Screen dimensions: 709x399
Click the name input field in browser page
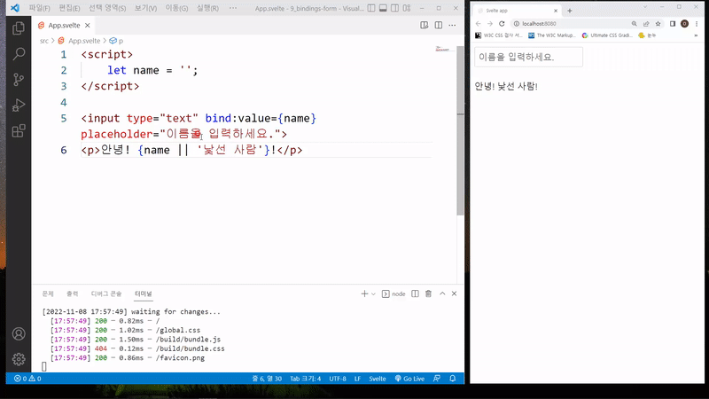click(x=528, y=57)
